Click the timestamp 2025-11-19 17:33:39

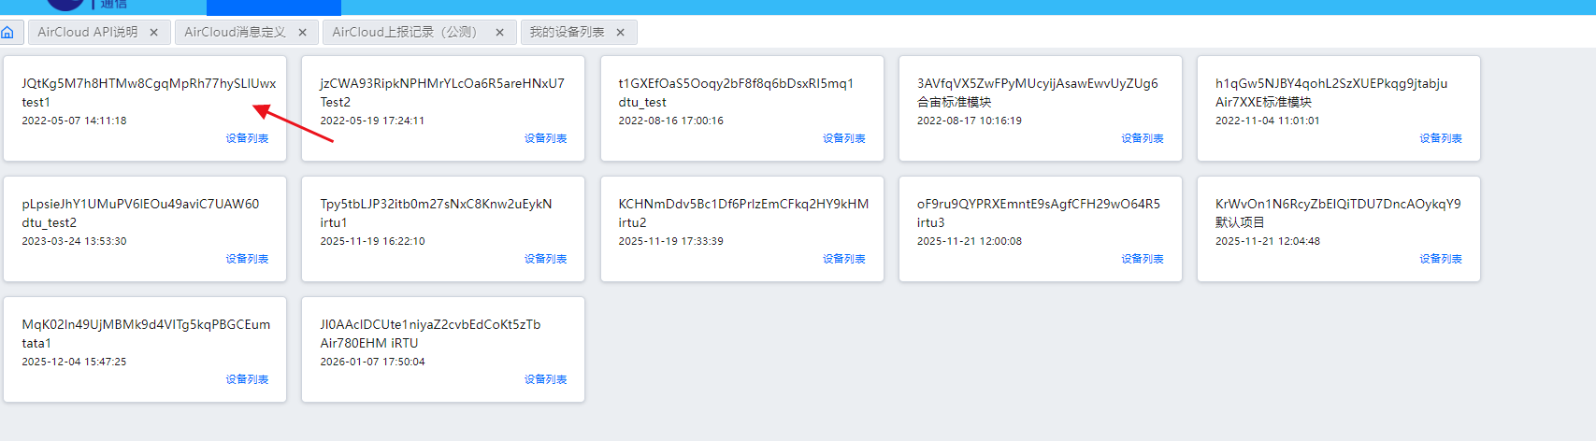point(670,241)
